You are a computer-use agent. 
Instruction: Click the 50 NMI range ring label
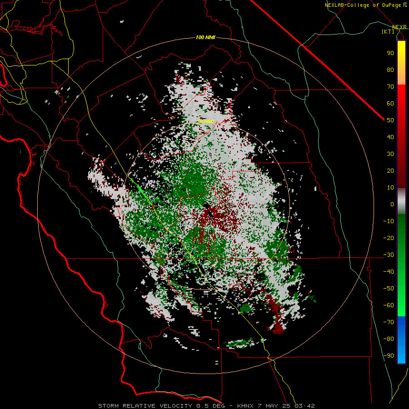[205, 121]
